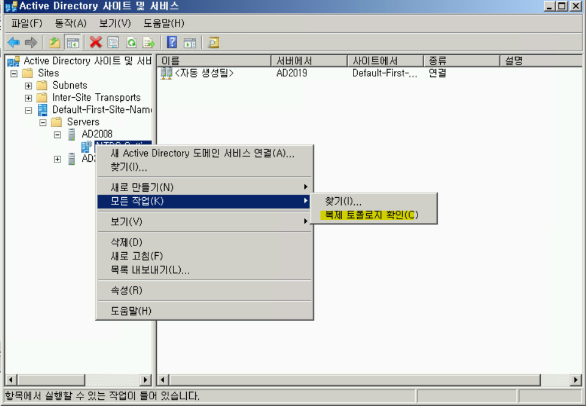
Task: Expand the server node below AD2008
Action: pos(57,159)
